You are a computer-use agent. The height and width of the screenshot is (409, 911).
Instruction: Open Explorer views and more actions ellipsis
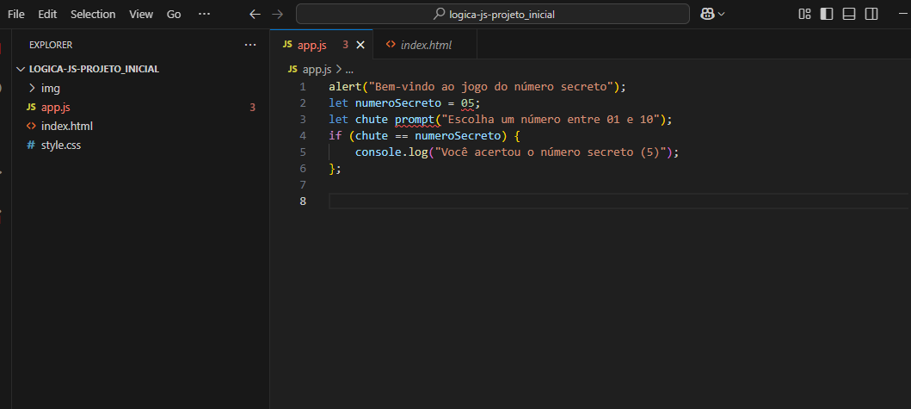tap(250, 45)
